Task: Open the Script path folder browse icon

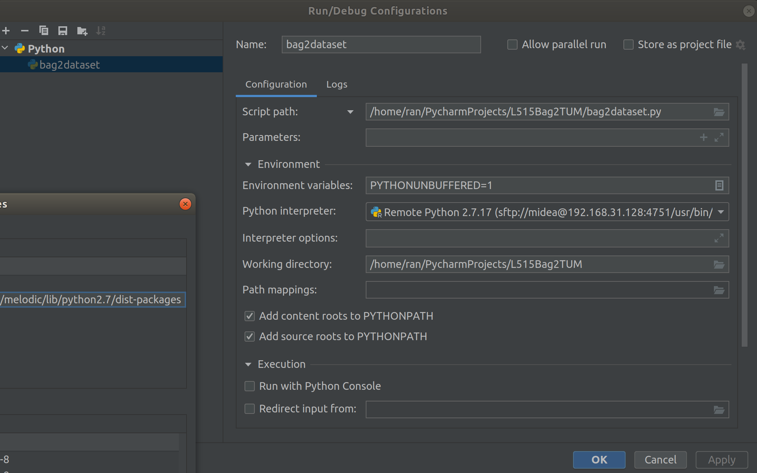Action: (x=719, y=112)
